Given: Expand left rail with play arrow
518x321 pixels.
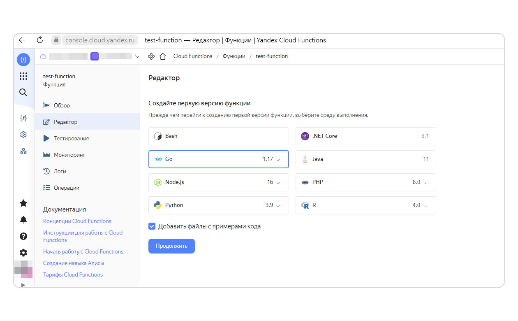Looking at the screenshot, I should pos(23,284).
